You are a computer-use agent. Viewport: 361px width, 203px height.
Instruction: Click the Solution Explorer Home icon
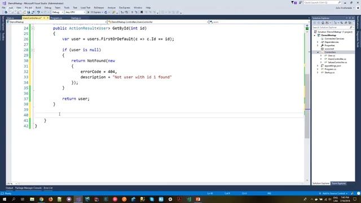point(323,23)
